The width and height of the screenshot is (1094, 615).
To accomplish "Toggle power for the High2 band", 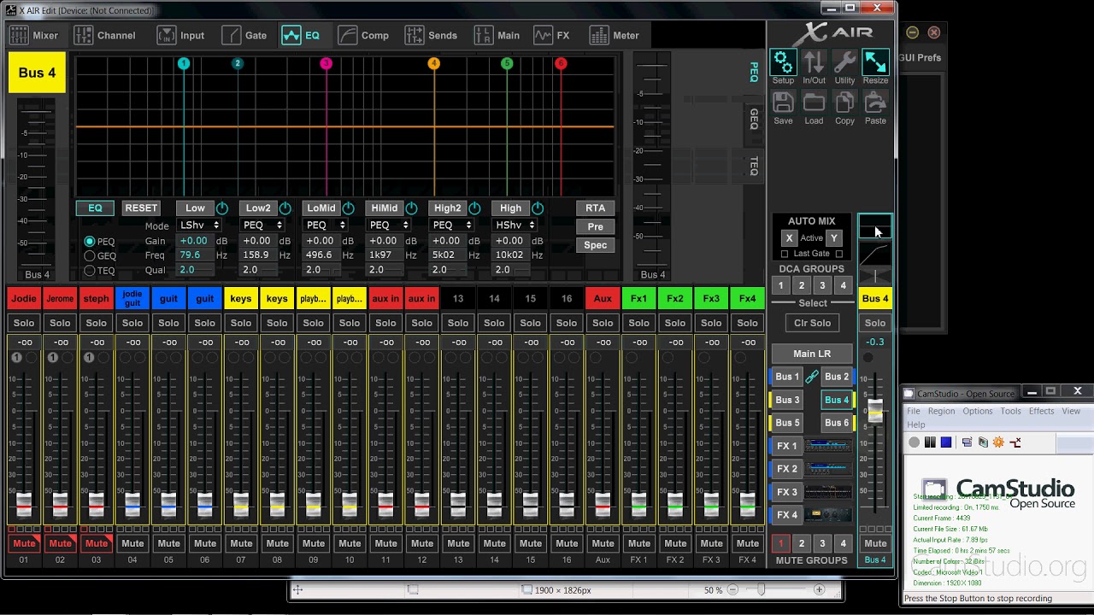I will point(475,208).
